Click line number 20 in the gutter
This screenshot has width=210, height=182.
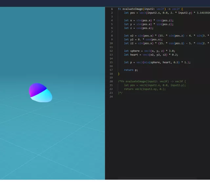coord(112,81)
